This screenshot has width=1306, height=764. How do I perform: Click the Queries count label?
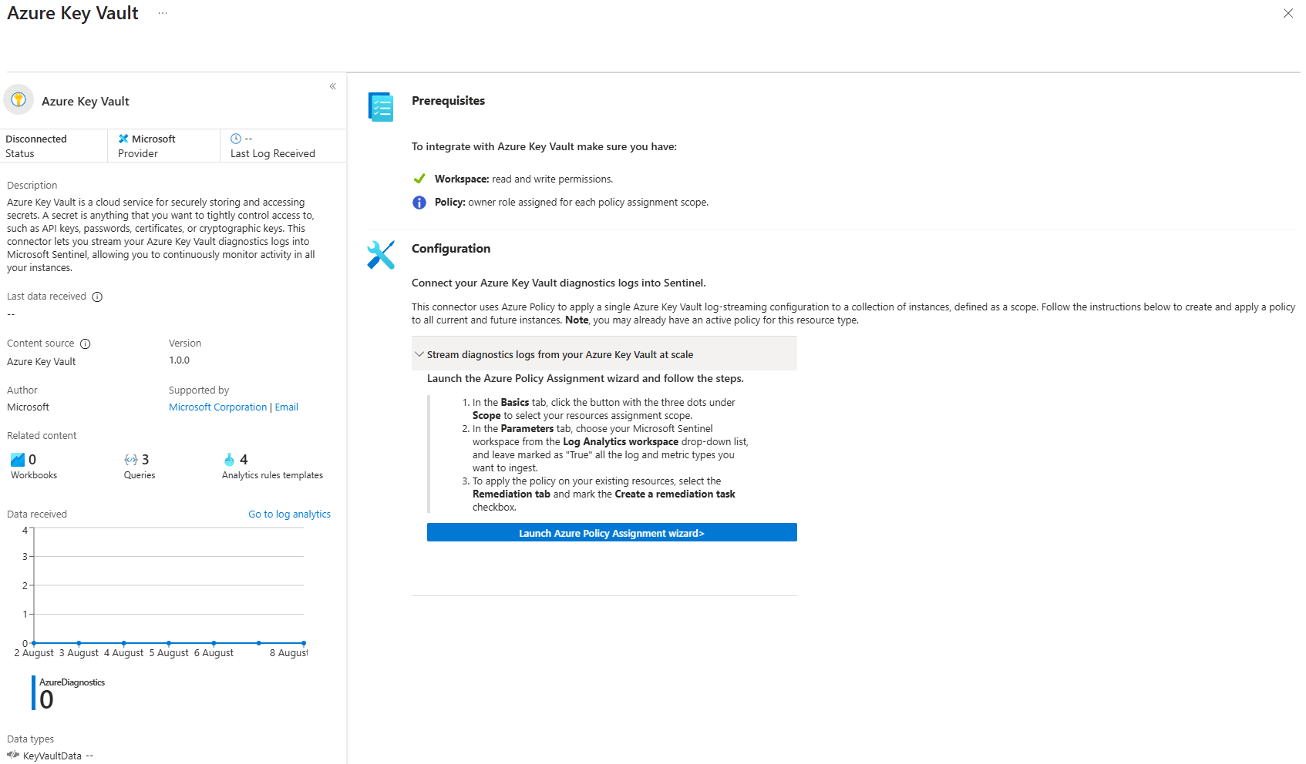(x=140, y=476)
